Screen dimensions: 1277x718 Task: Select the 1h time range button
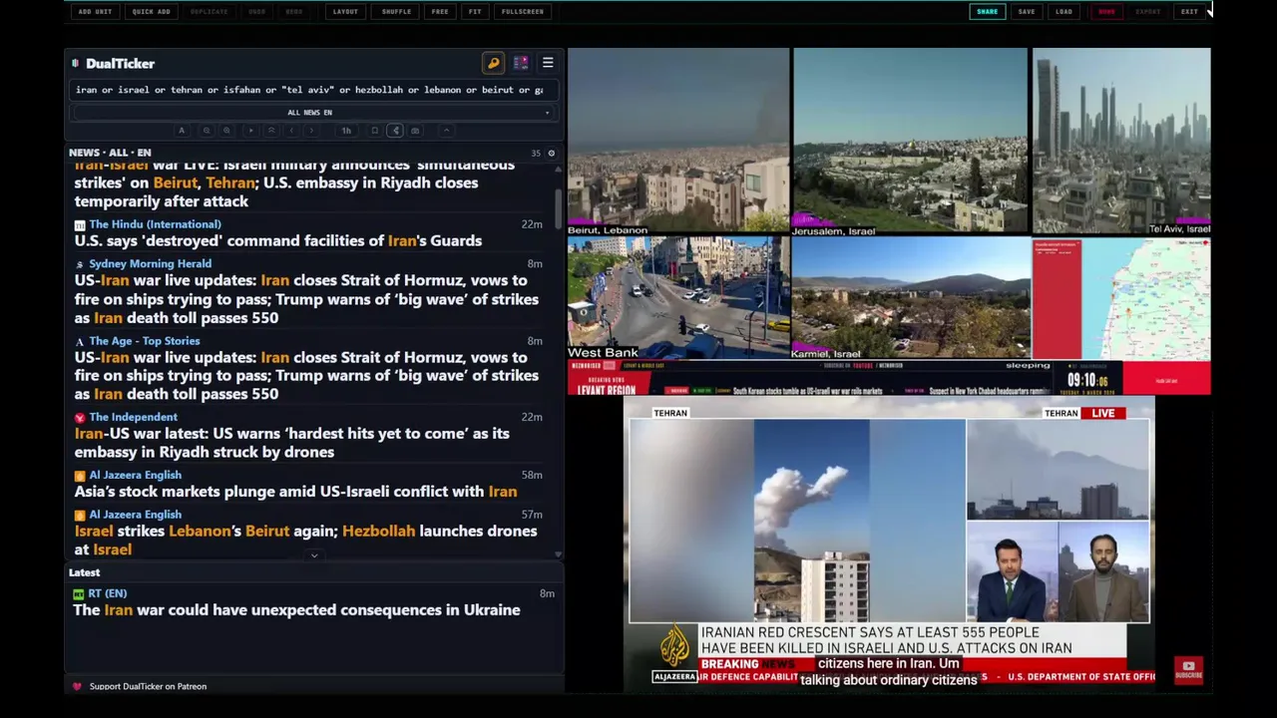click(346, 131)
